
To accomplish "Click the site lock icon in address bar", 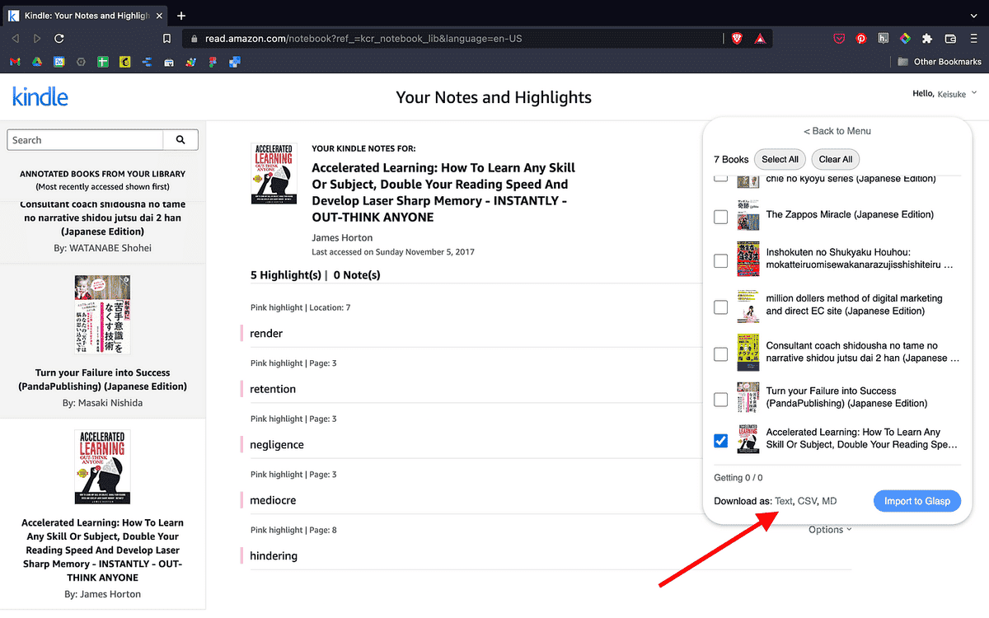I will click(x=194, y=39).
